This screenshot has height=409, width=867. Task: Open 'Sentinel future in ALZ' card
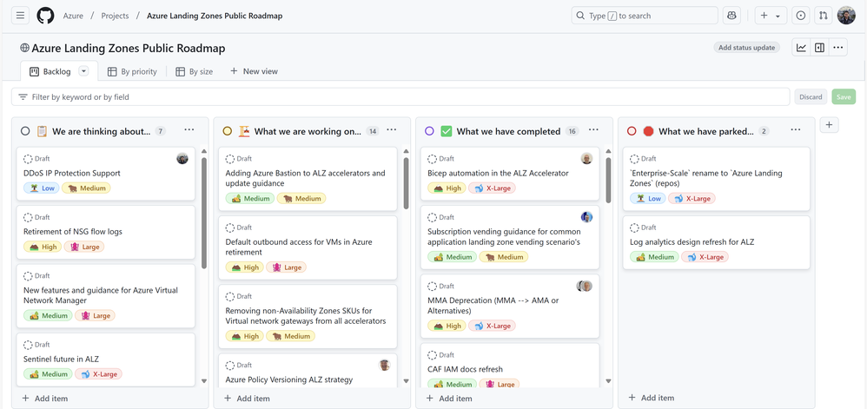click(x=62, y=359)
